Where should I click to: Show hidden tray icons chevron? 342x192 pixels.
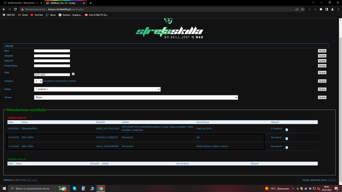point(293,189)
